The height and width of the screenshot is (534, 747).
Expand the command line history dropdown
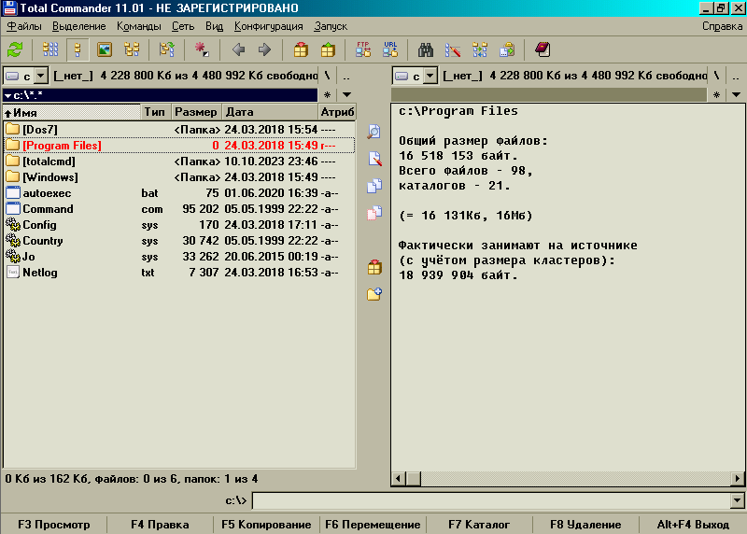pos(737,500)
